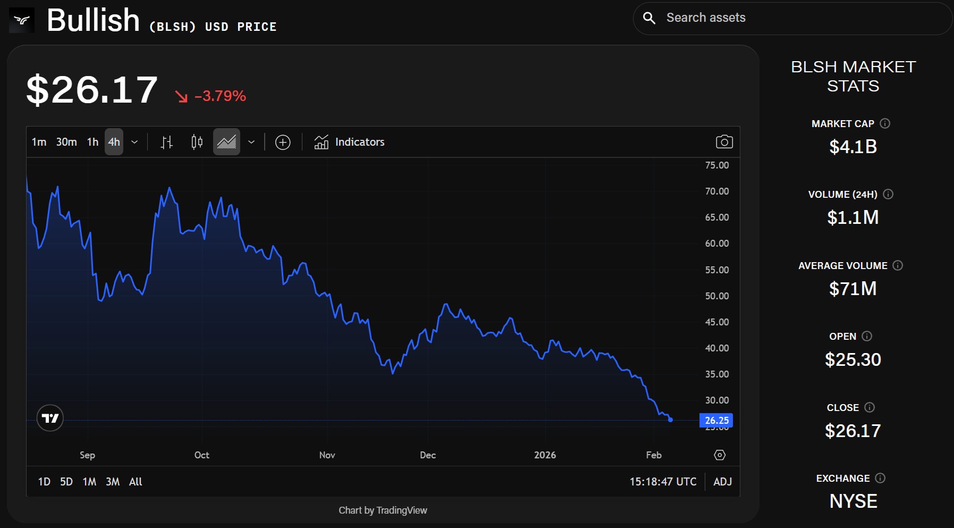Click the compare or add symbol icon
The image size is (954, 528).
[x=283, y=142]
